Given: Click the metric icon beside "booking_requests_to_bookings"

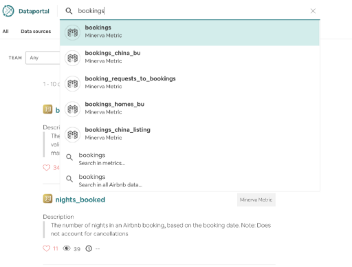Looking at the screenshot, I should point(72,84).
